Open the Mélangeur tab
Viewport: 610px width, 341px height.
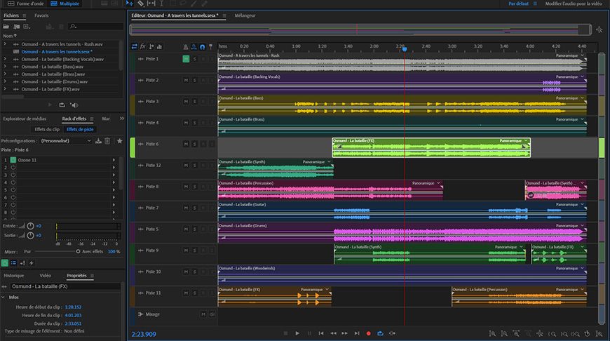click(245, 15)
